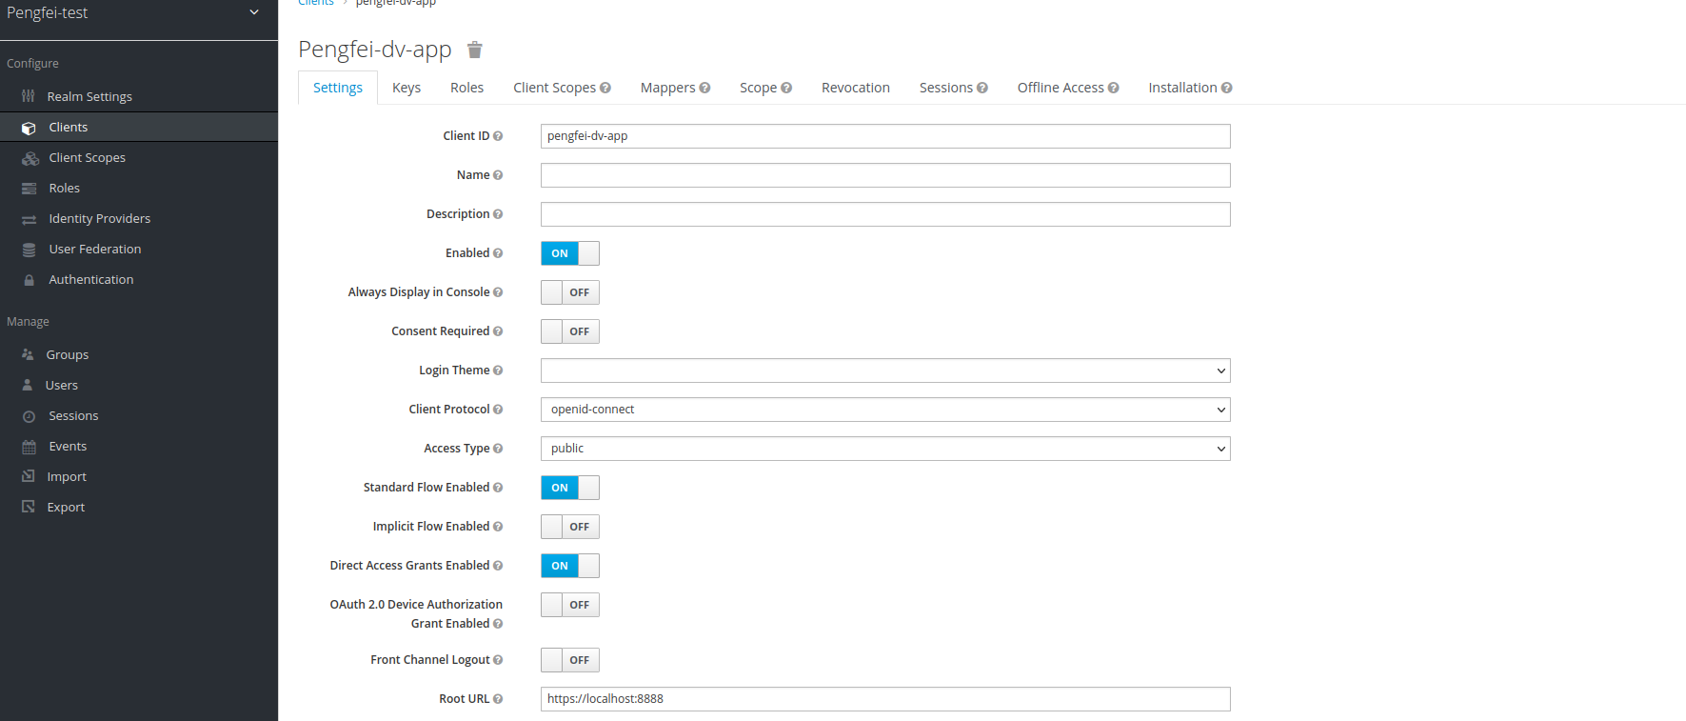The width and height of the screenshot is (1686, 721).
Task: Enable OAuth 2.0 Device Authorization Grant
Action: coord(570,605)
